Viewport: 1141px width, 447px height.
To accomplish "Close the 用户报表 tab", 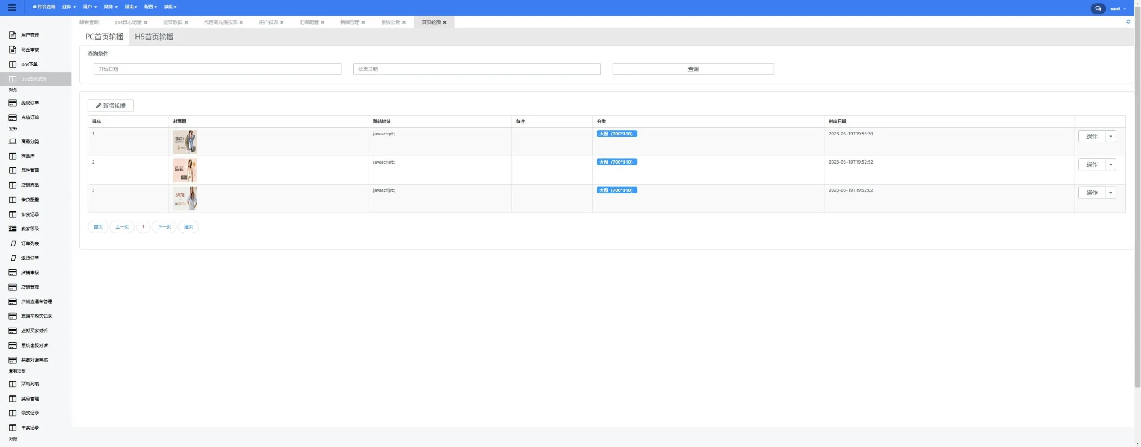I will (x=282, y=22).
